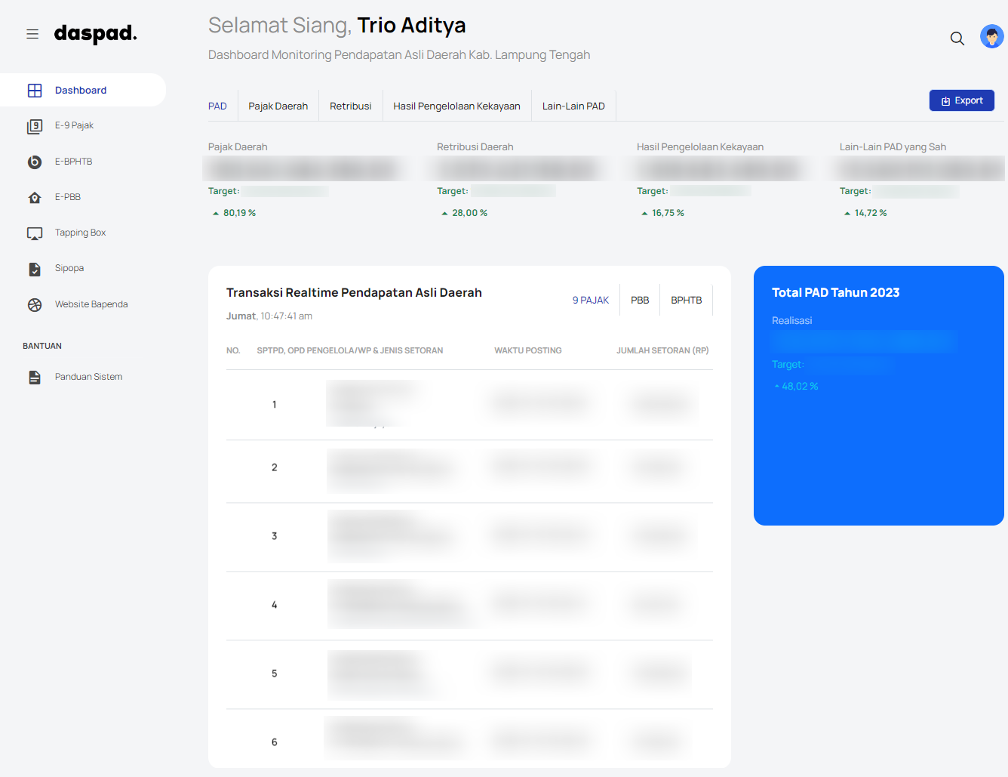Viewport: 1008px width, 777px height.
Task: Click the search magnifier icon
Action: 957,39
